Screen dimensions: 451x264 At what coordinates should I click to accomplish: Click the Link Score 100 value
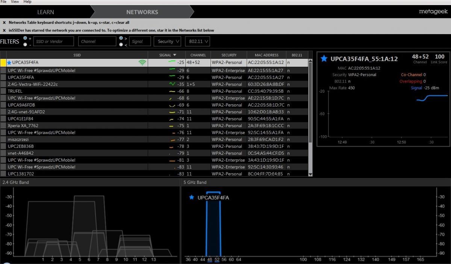[x=439, y=57]
